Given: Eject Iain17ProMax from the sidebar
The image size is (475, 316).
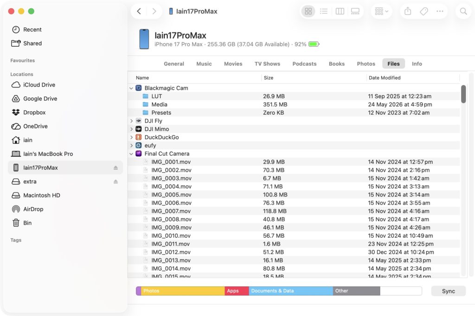Looking at the screenshot, I should [116, 167].
